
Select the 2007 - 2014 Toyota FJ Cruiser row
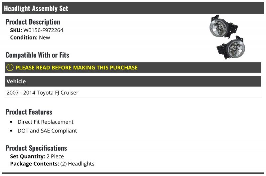click(x=42, y=93)
